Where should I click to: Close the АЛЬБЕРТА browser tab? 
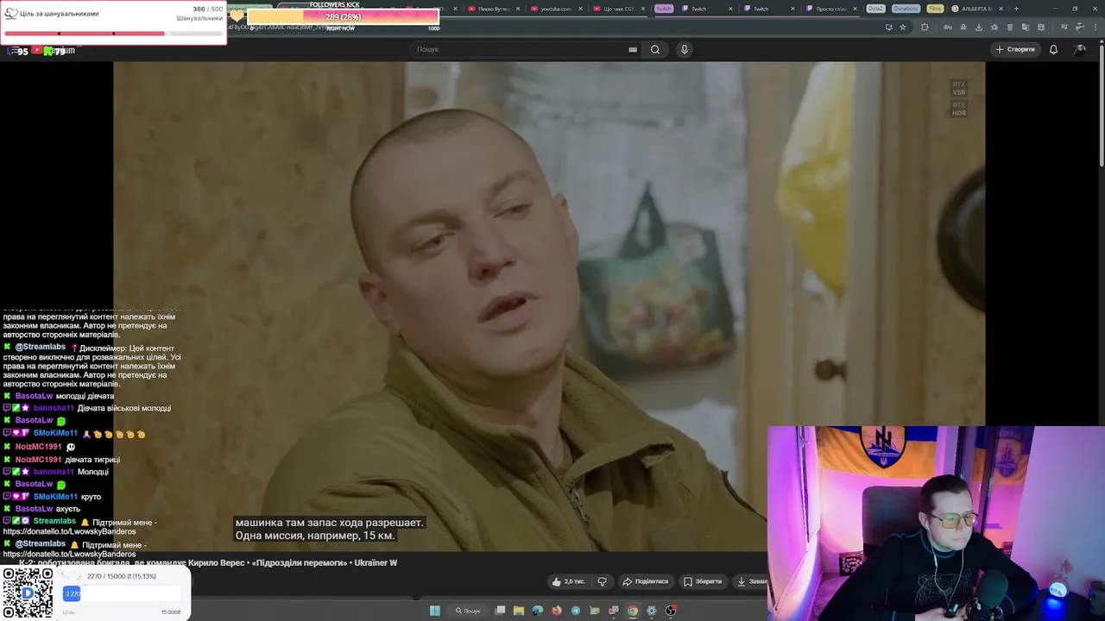tap(1001, 9)
